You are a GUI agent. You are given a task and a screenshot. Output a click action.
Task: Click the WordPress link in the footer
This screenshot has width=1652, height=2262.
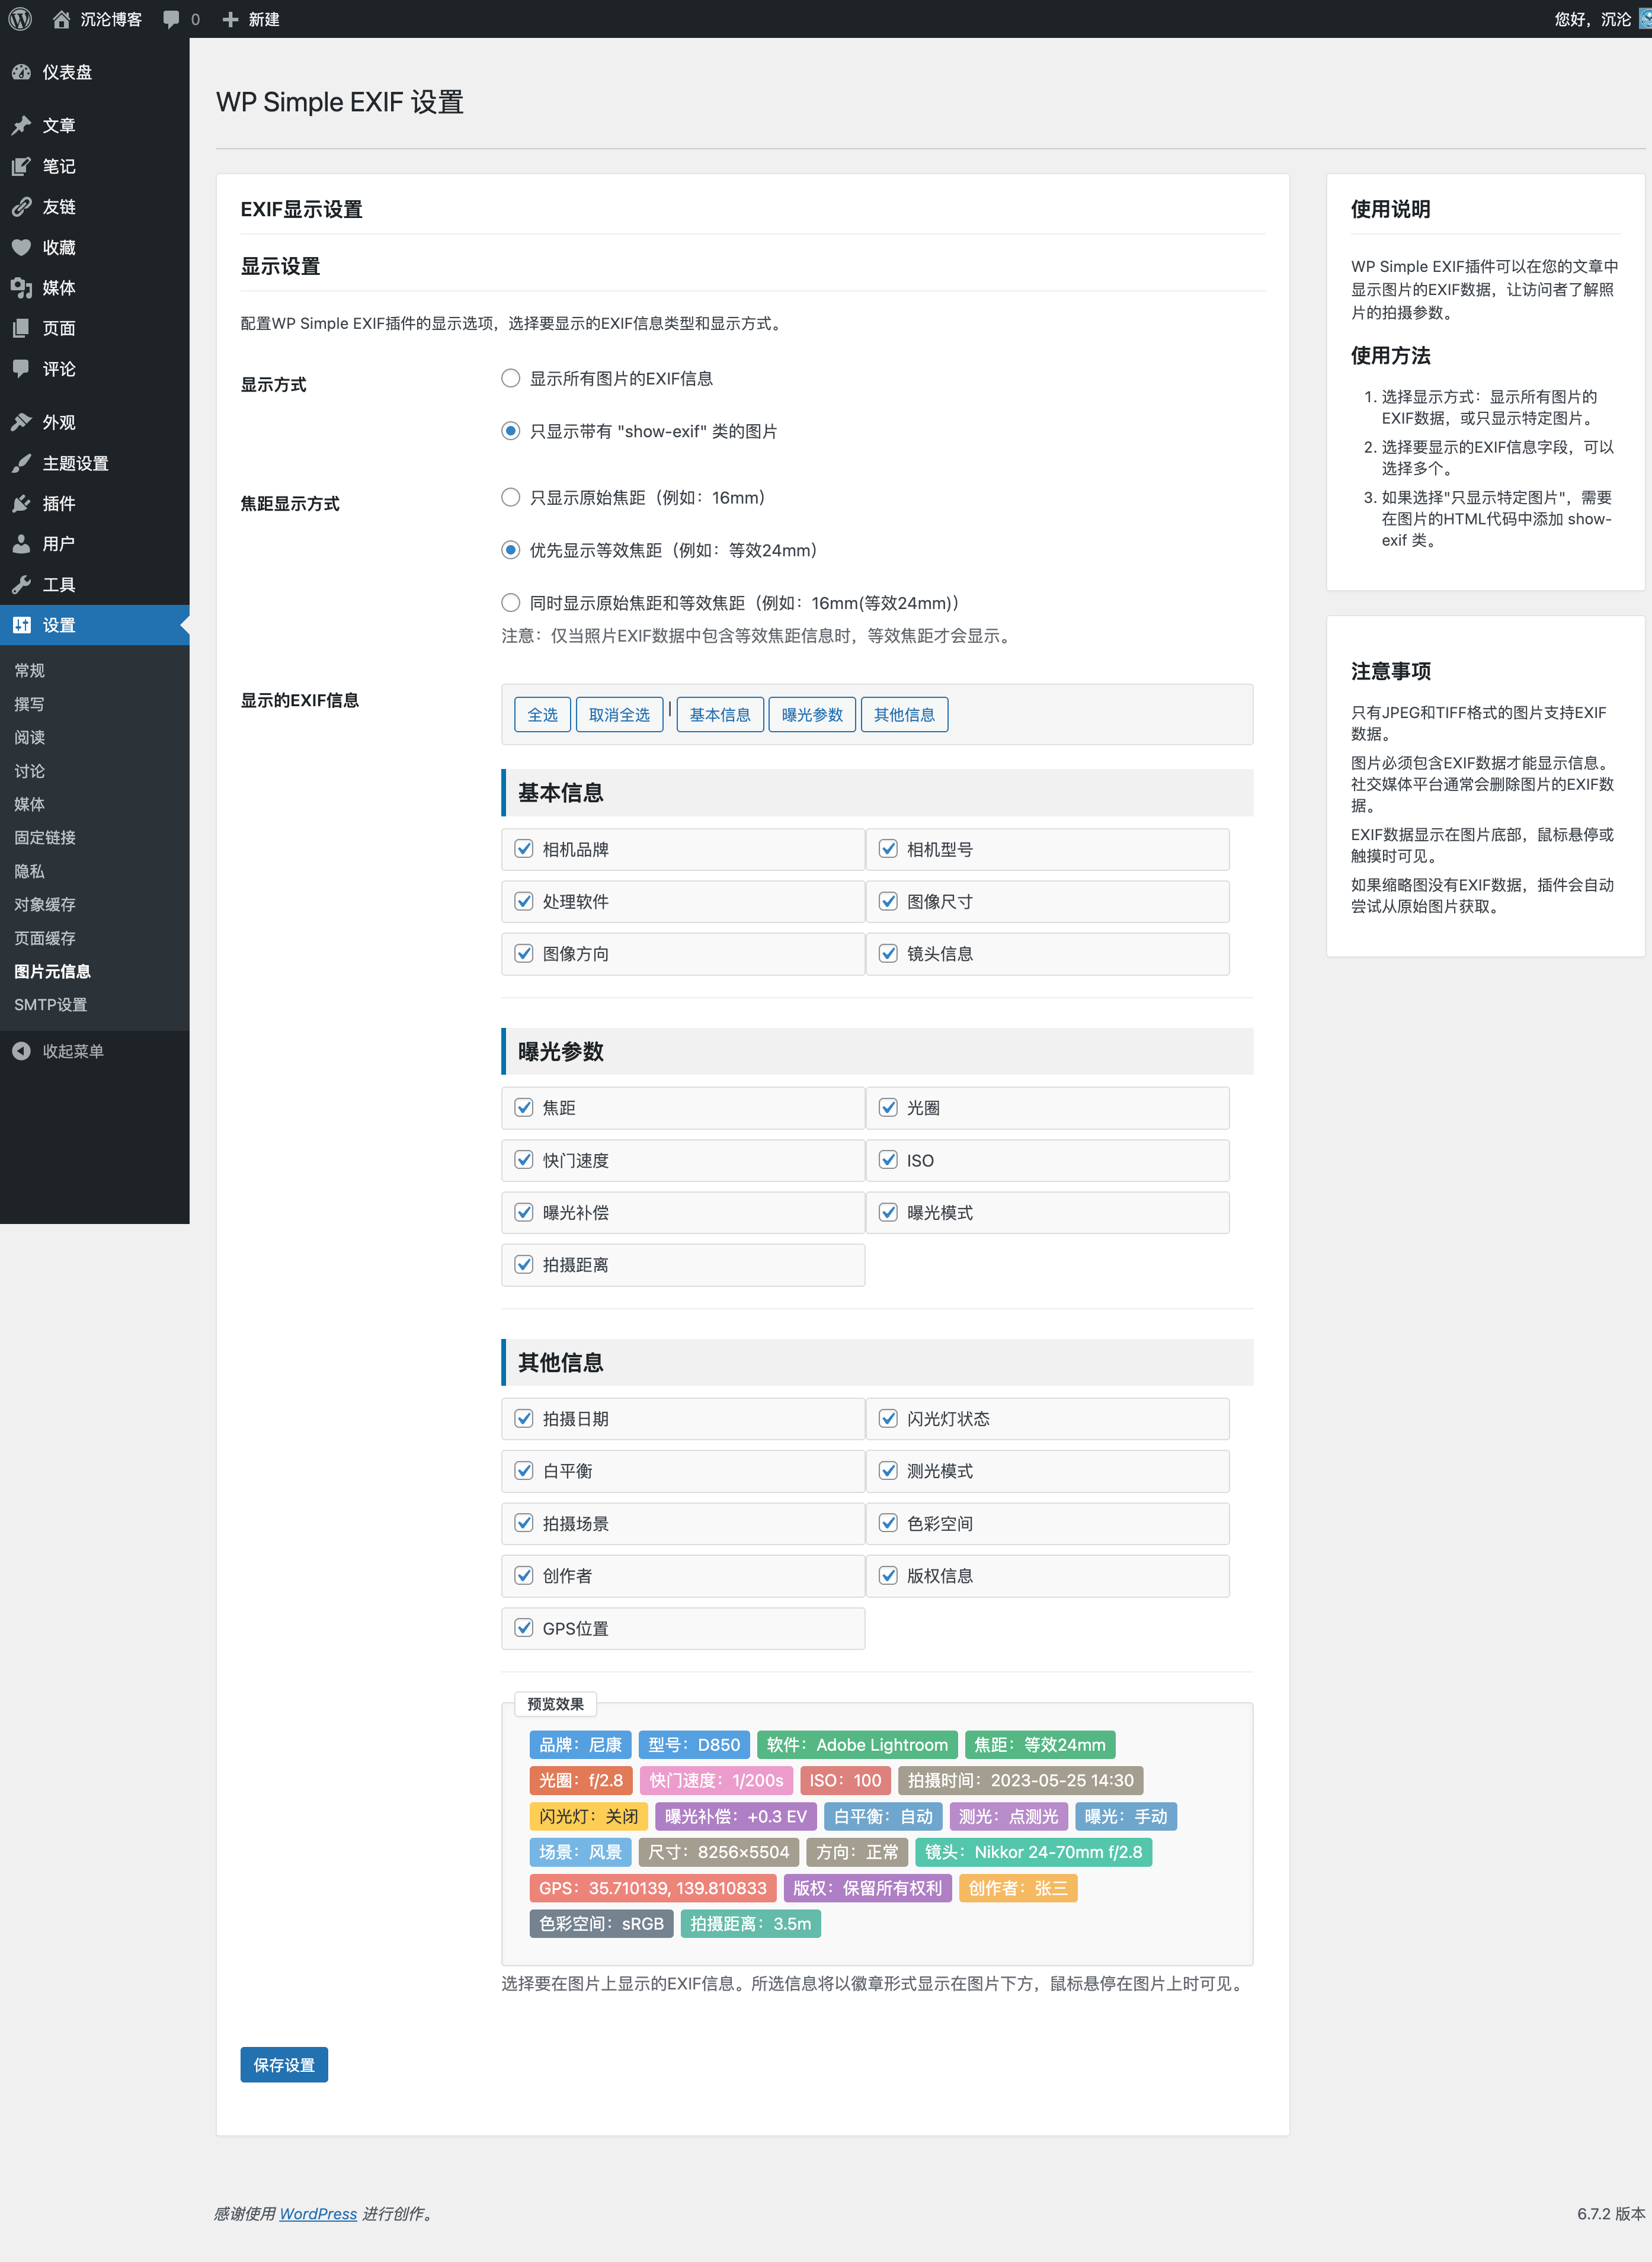click(318, 2213)
